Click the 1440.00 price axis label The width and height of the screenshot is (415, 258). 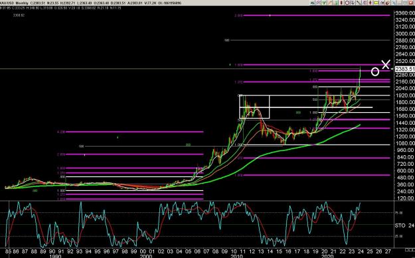click(x=404, y=123)
